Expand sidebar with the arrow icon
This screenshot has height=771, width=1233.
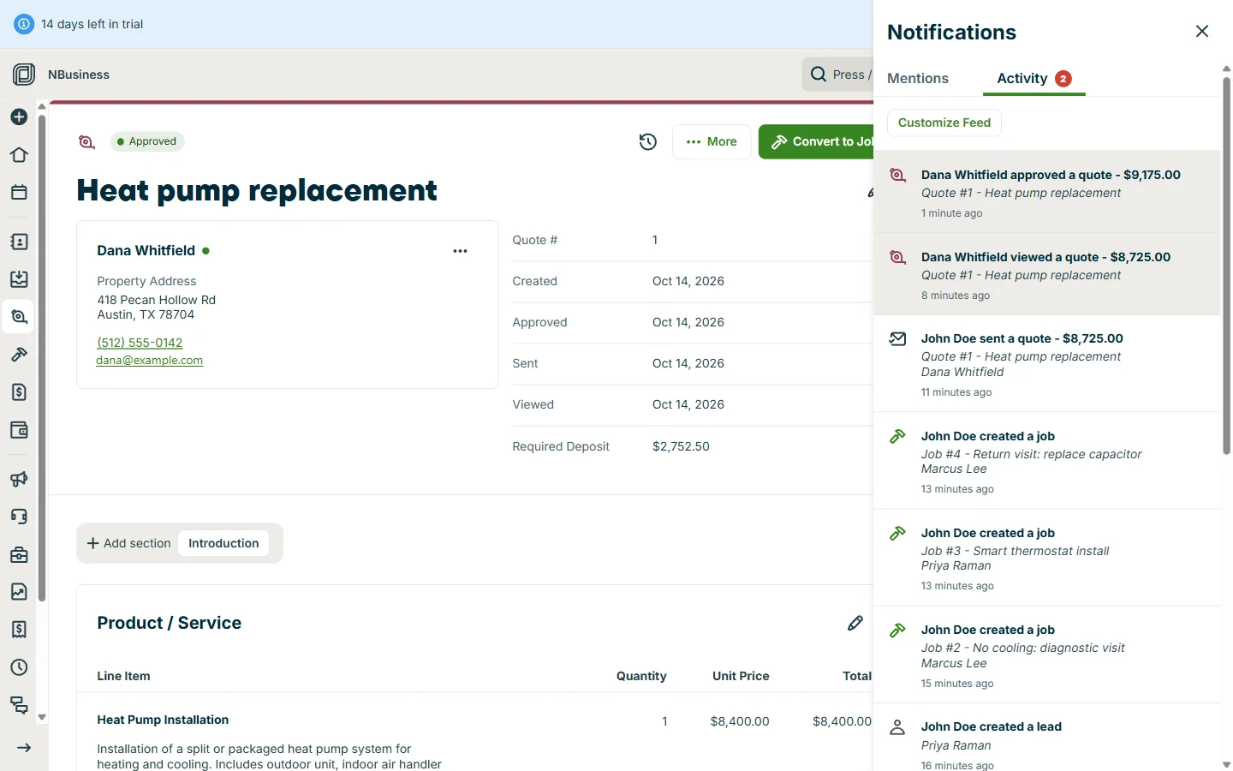pyautogui.click(x=24, y=748)
